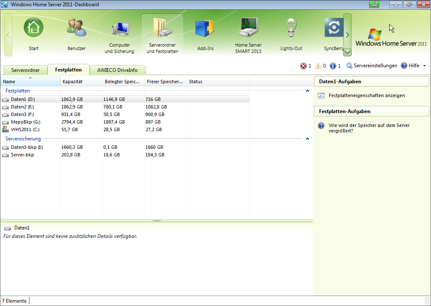Collapse the Festplatten group
This screenshot has height=306, width=431.
307,91
